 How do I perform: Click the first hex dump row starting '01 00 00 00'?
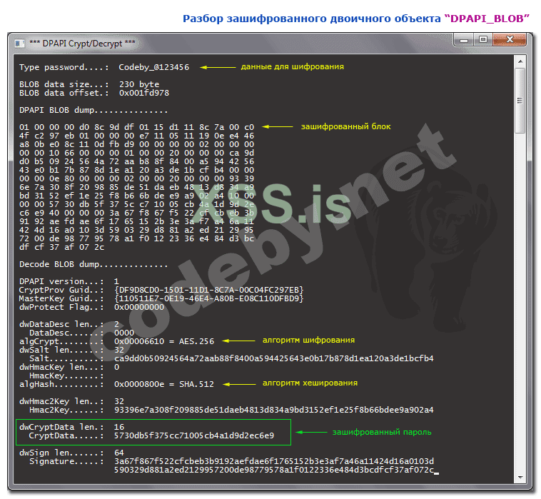(x=136, y=127)
